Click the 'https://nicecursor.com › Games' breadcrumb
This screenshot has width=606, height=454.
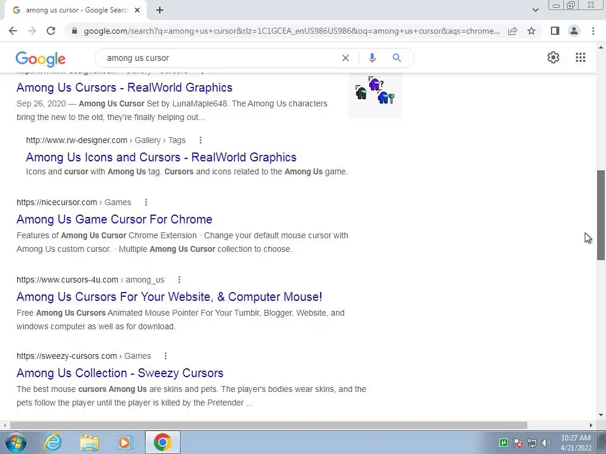click(x=74, y=202)
